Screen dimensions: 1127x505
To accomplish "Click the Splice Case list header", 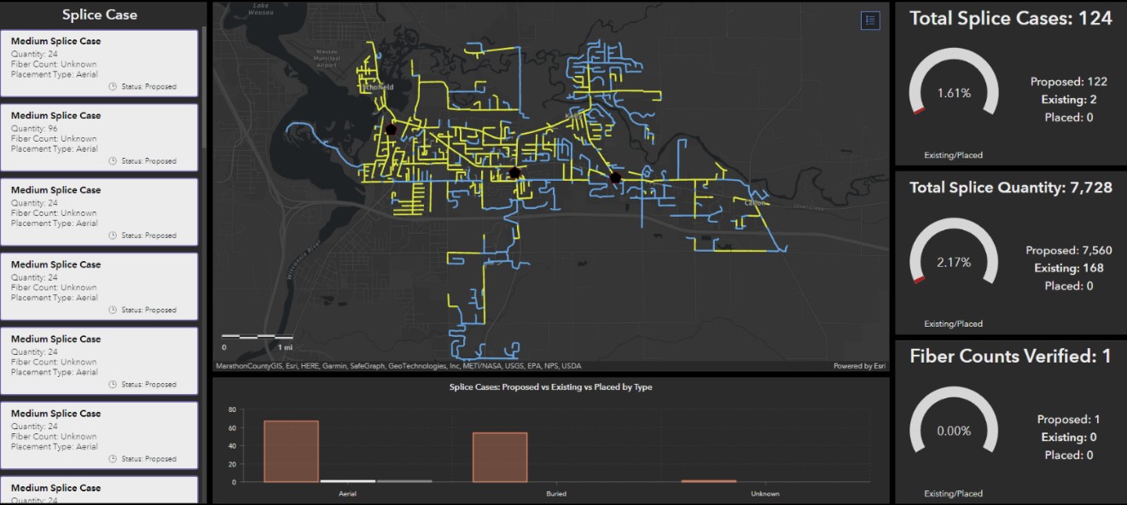I will click(100, 15).
